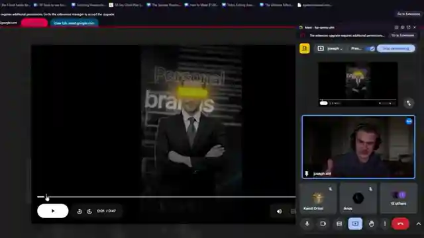Click the present screen icon in Meet toolbar
This screenshot has width=424, height=238.
tap(355, 223)
